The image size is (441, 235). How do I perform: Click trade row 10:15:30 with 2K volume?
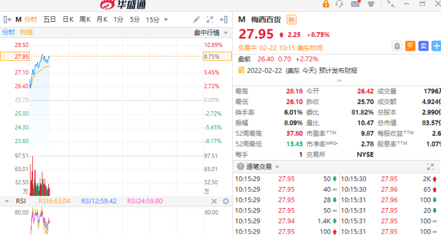[x=389, y=179]
